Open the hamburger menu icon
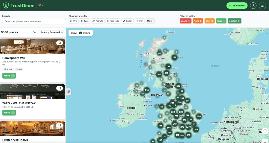The width and height of the screenshot is (269, 143). tap(262, 6)
